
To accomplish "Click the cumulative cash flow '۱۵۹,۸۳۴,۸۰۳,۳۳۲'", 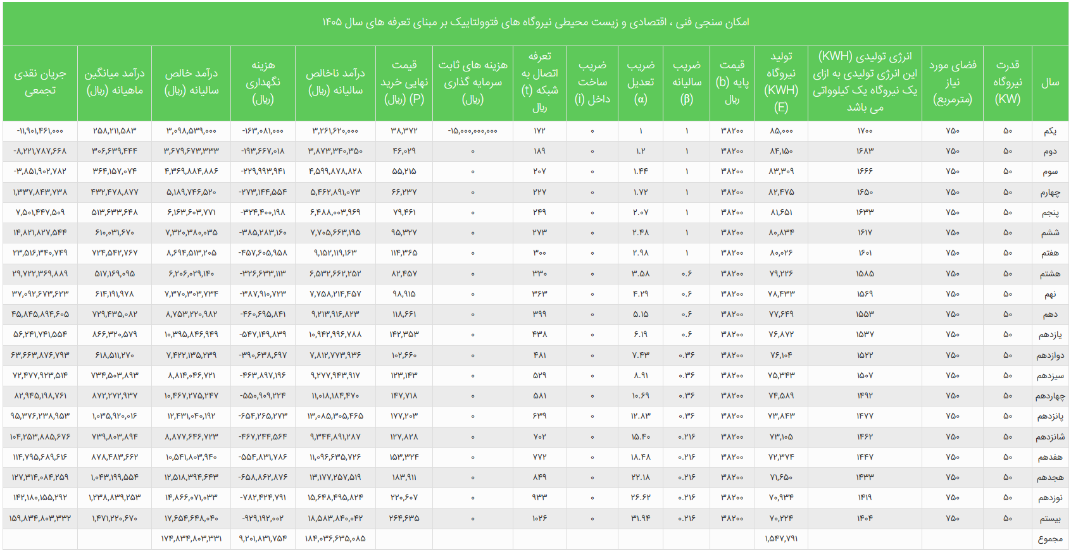I will pyautogui.click(x=40, y=518).
